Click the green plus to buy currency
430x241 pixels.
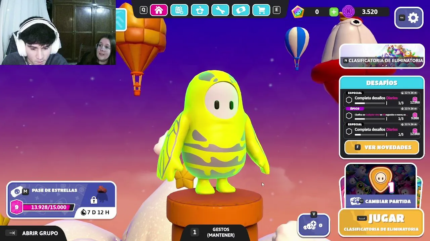pos(334,12)
